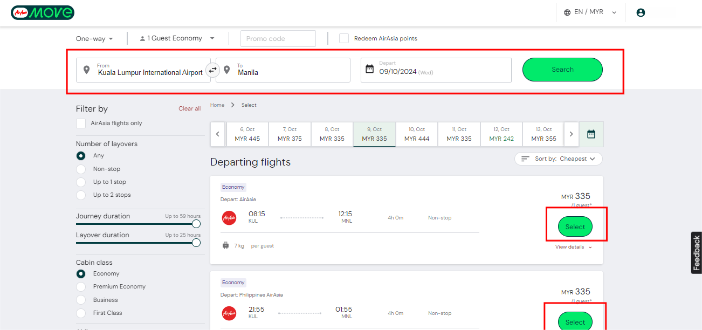Open Sort by Cheapest dropdown

(558, 159)
